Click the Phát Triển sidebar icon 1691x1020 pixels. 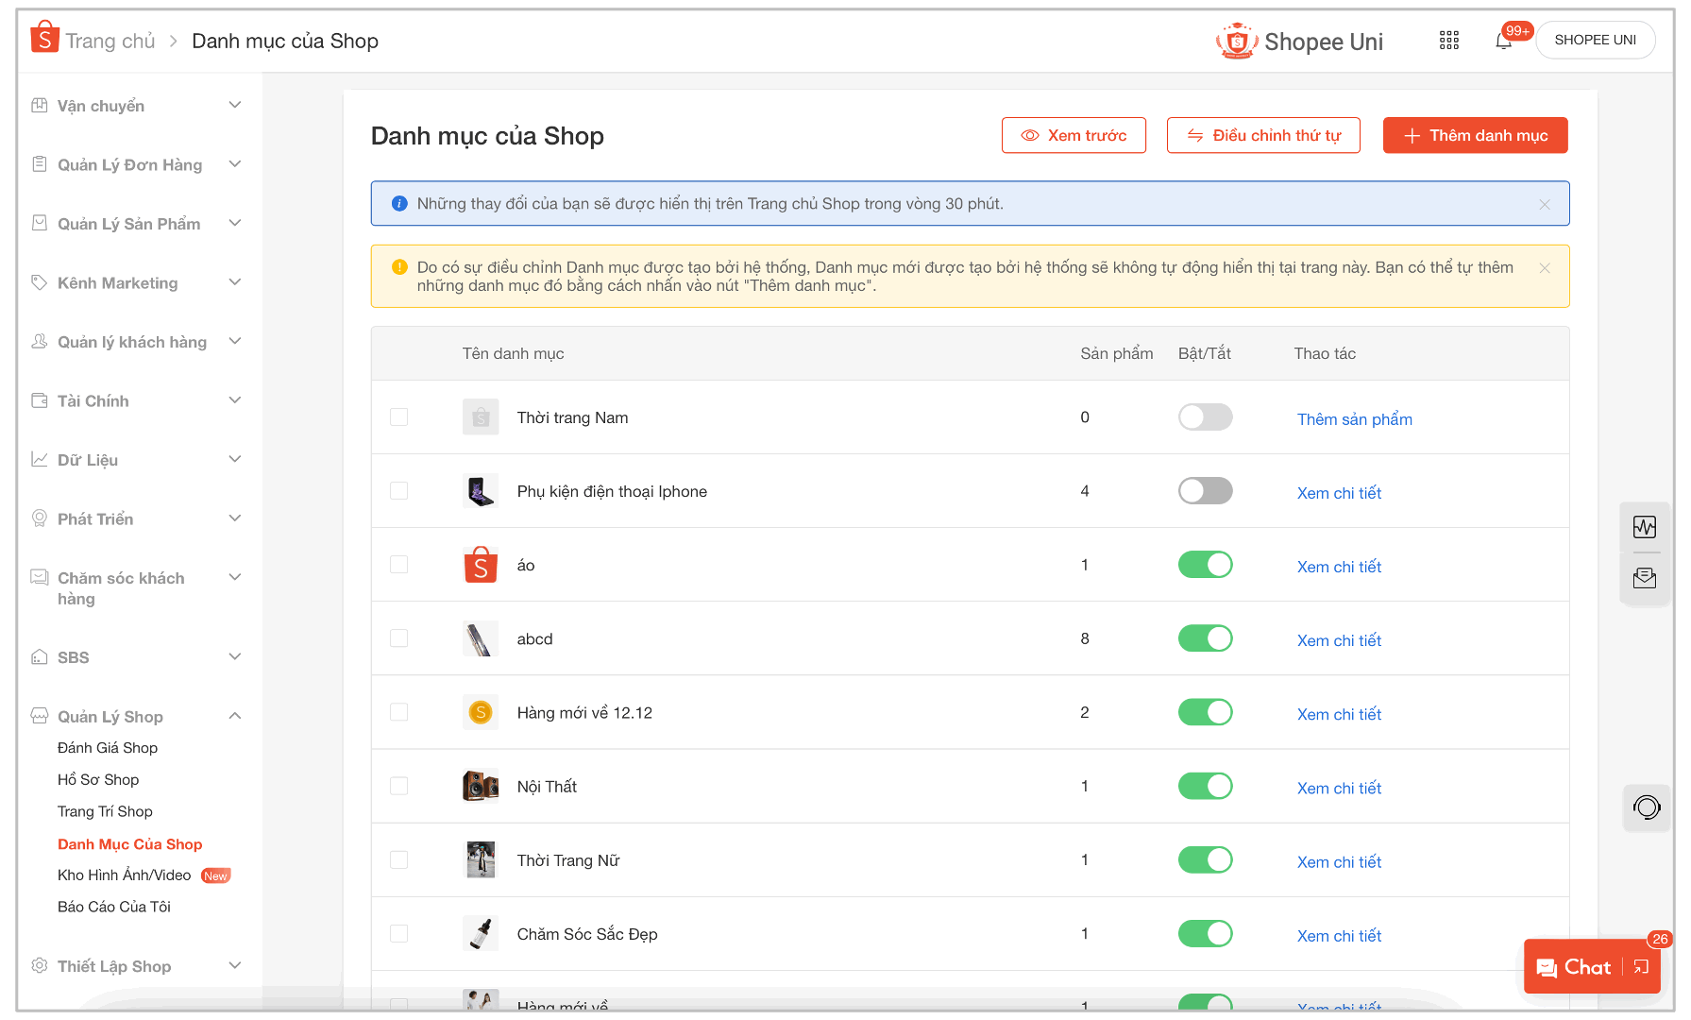click(40, 518)
